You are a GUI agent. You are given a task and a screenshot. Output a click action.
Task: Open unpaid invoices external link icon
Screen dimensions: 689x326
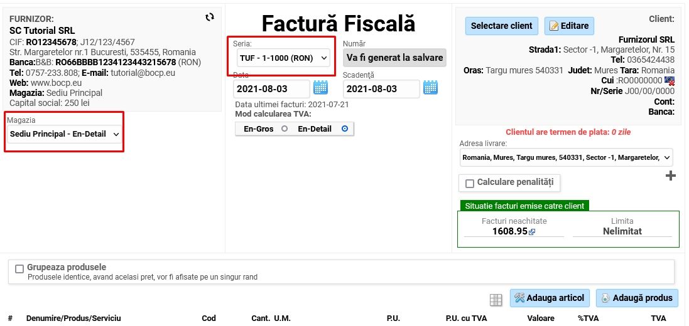pyautogui.click(x=532, y=232)
